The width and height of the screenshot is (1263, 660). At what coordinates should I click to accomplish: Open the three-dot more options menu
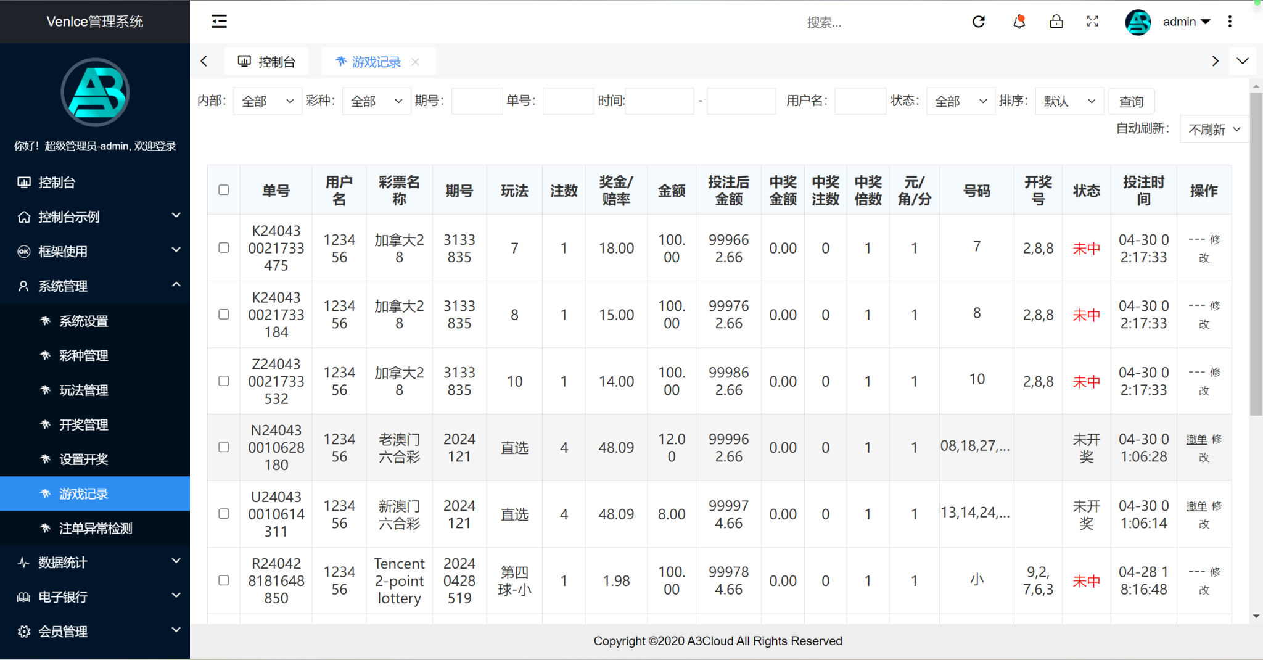click(1230, 22)
